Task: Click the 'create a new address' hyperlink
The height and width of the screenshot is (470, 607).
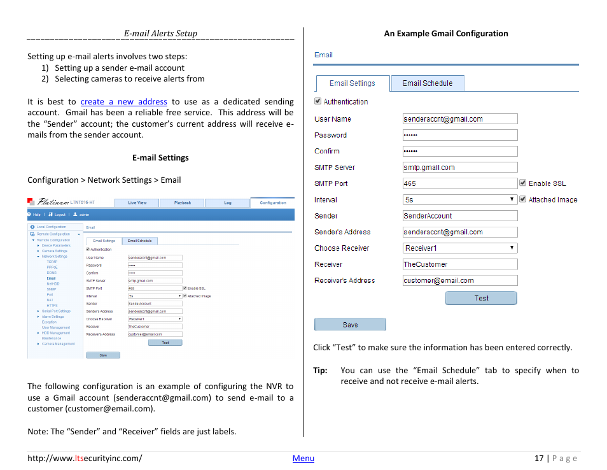Action: coord(124,102)
